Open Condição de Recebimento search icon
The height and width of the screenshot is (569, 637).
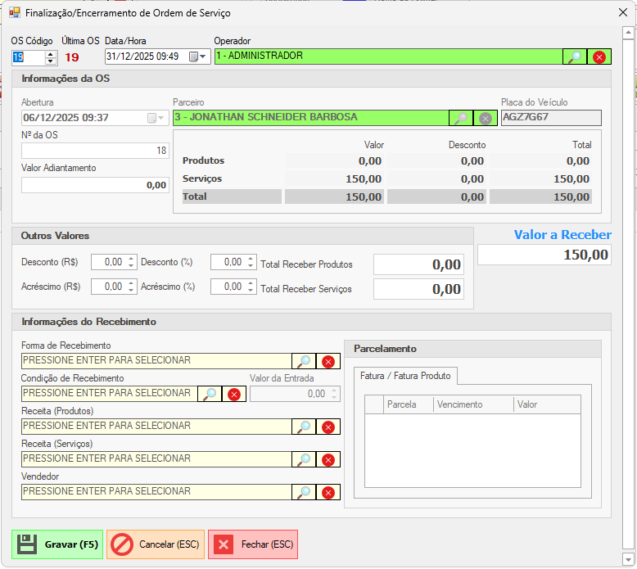point(210,394)
